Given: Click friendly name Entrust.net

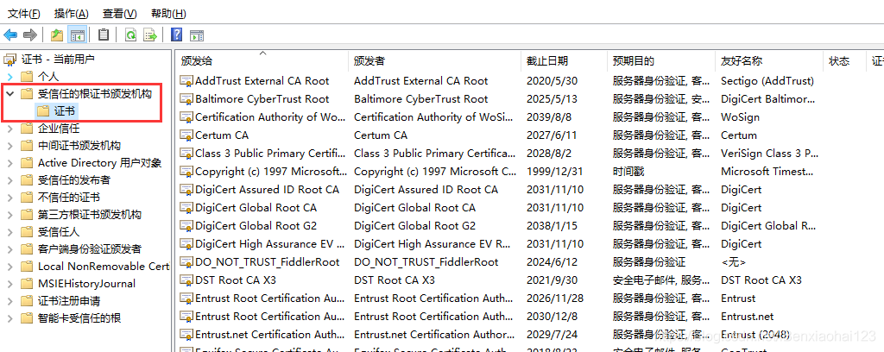Looking at the screenshot, I should (x=747, y=317).
